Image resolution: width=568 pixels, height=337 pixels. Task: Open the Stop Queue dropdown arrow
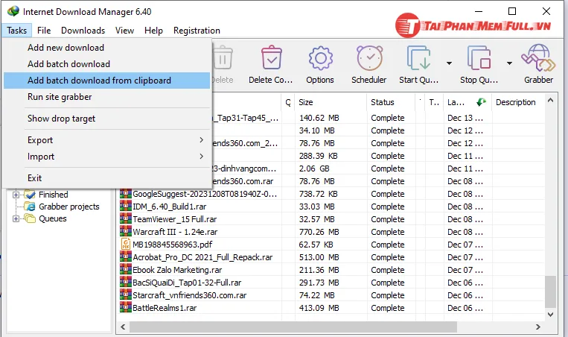pos(509,63)
